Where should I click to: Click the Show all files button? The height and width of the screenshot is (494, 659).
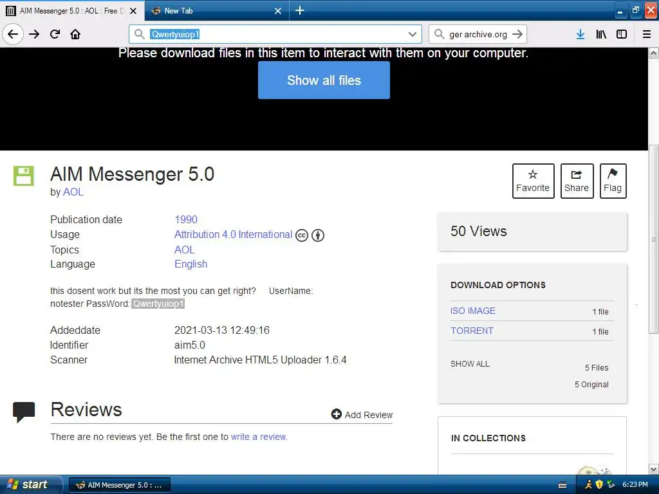pos(324,80)
